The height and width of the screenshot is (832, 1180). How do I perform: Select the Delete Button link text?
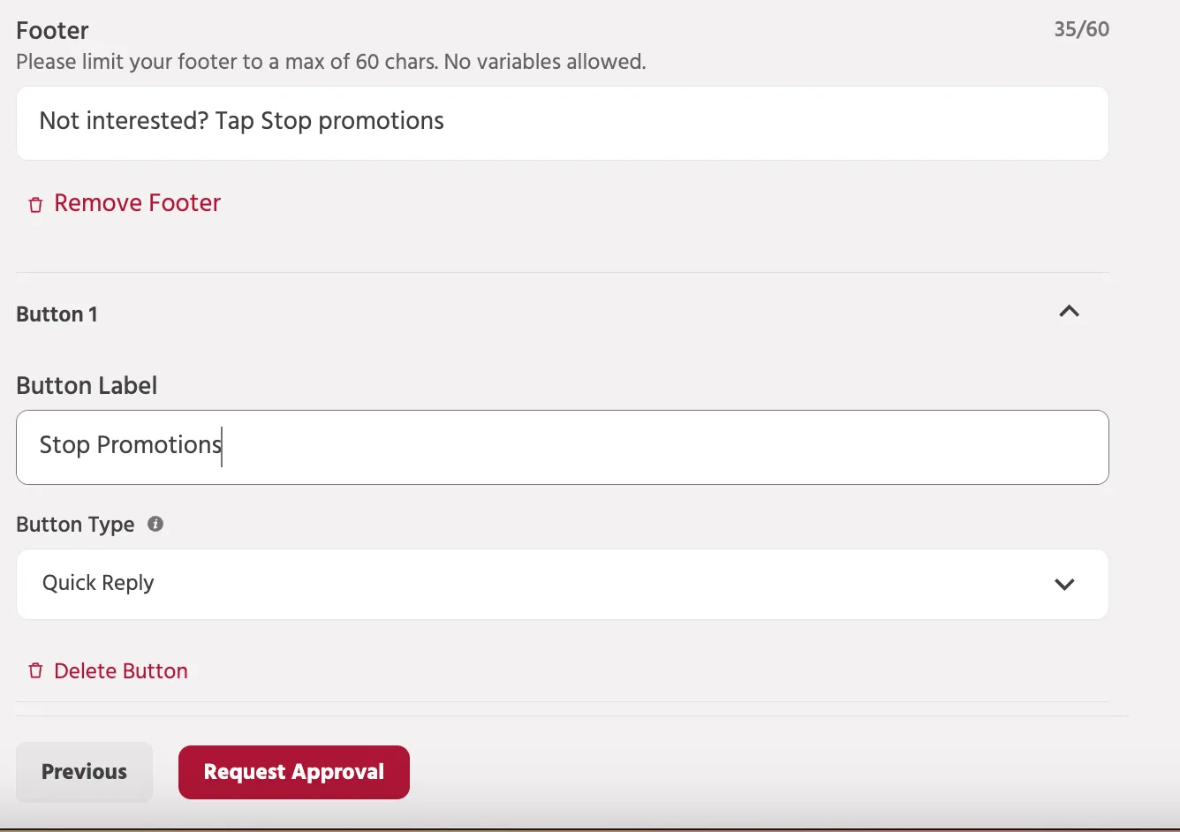(x=121, y=671)
